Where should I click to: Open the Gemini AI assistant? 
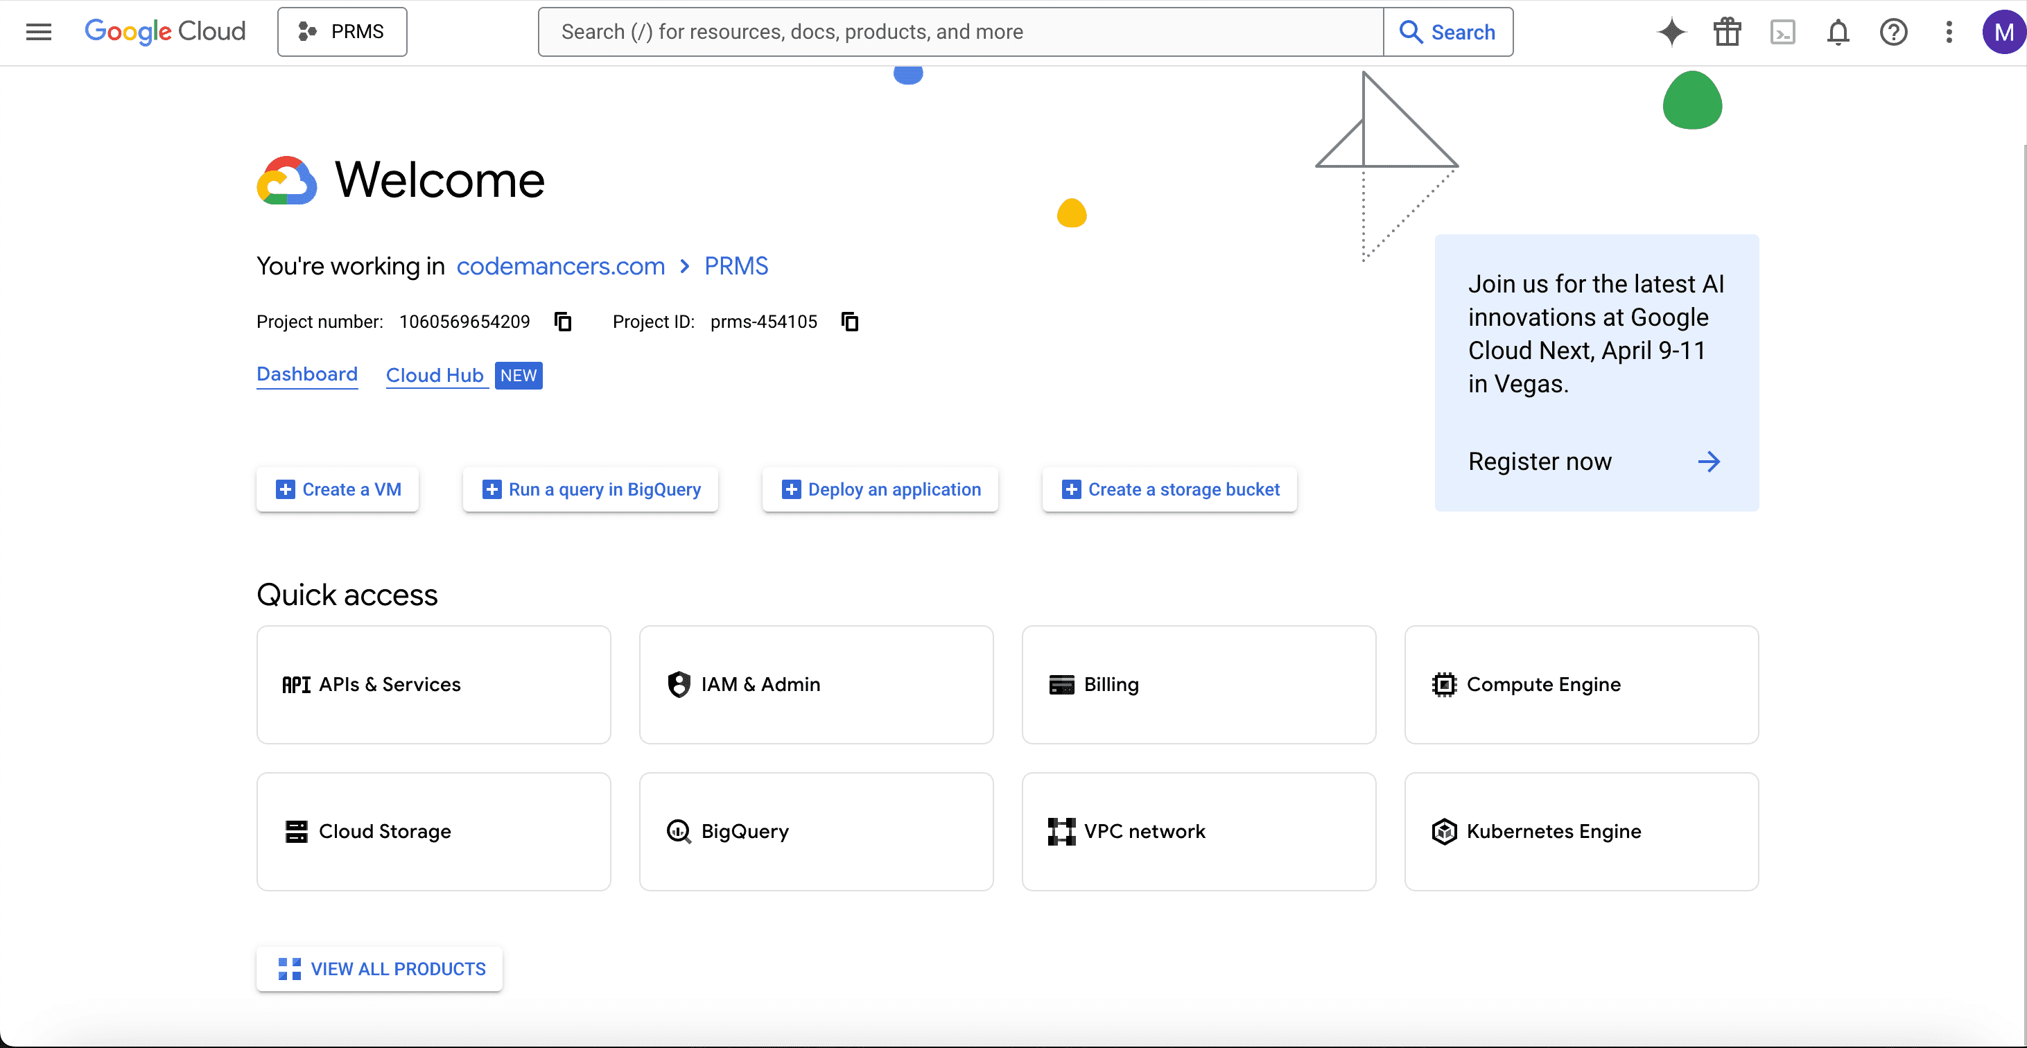click(x=1671, y=31)
